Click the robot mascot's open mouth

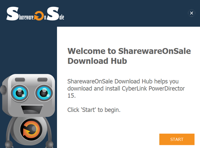[32, 109]
